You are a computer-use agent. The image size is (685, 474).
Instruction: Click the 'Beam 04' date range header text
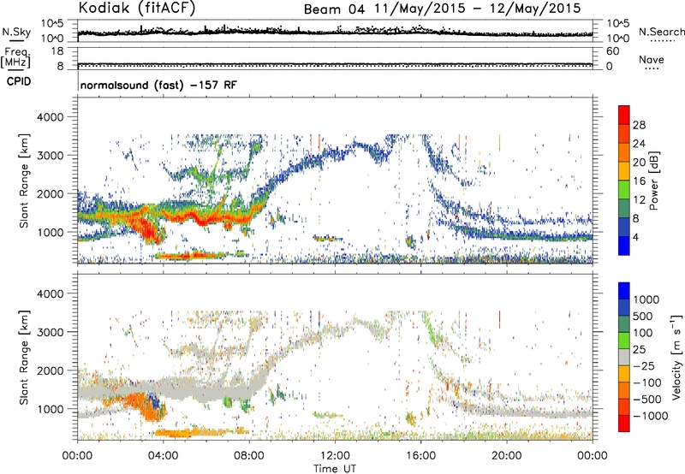click(442, 9)
